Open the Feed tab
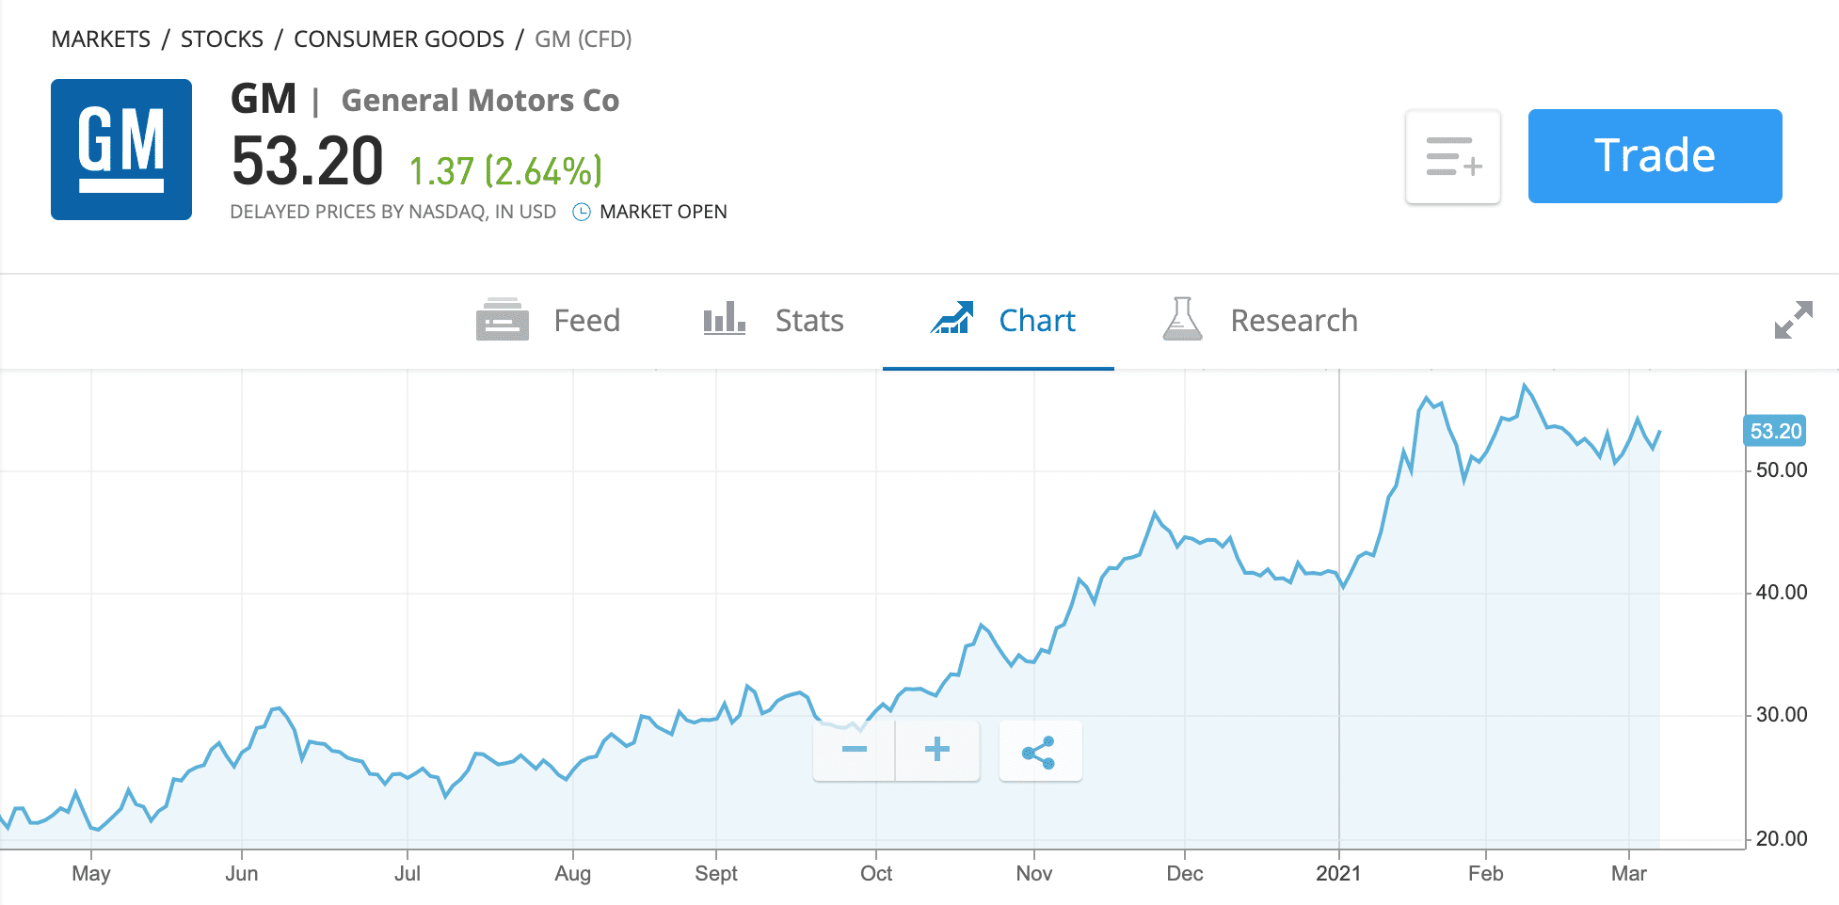1839x905 pixels. (x=548, y=321)
